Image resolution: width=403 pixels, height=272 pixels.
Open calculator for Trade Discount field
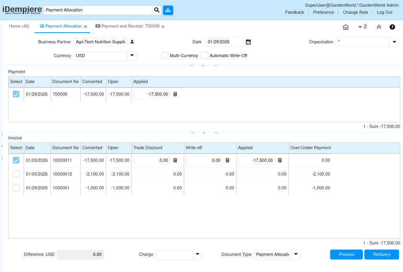pos(176,161)
